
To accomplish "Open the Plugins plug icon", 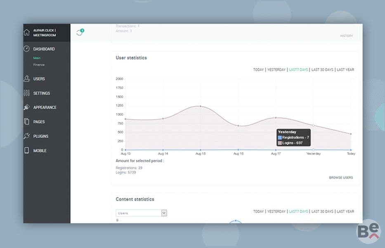I will click(26, 136).
